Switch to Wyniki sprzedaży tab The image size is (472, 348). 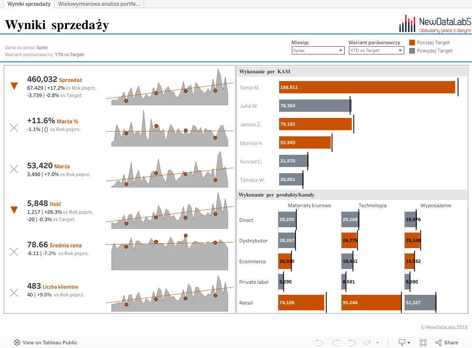[x=29, y=4]
